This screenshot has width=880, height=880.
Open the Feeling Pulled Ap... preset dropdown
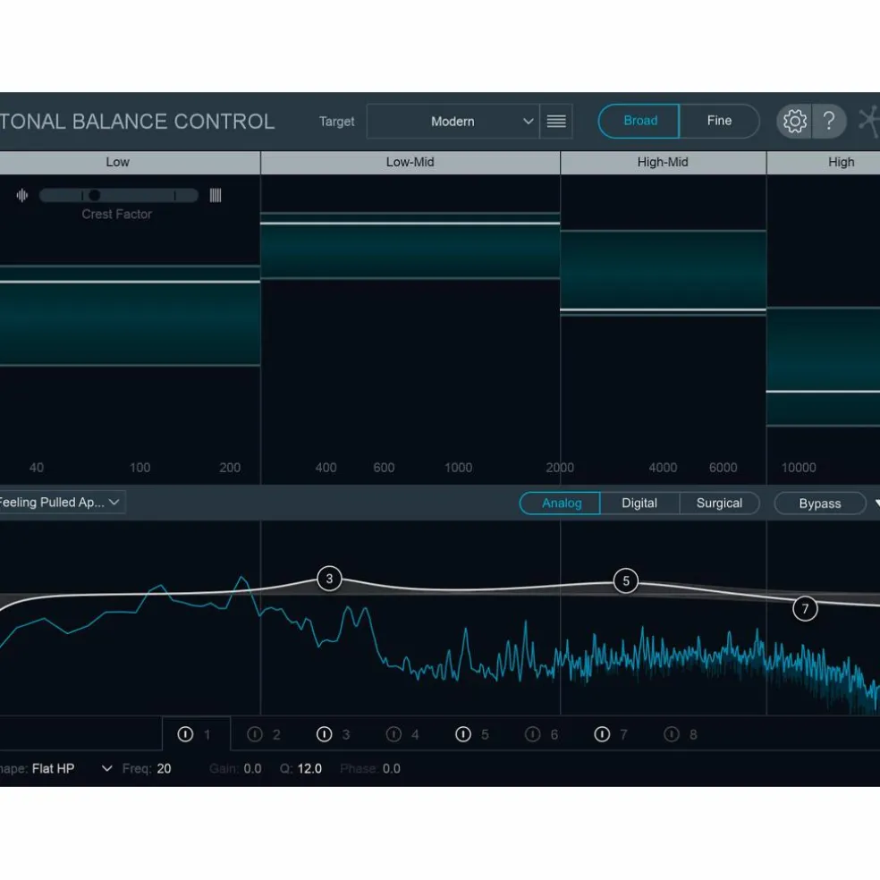click(x=61, y=503)
